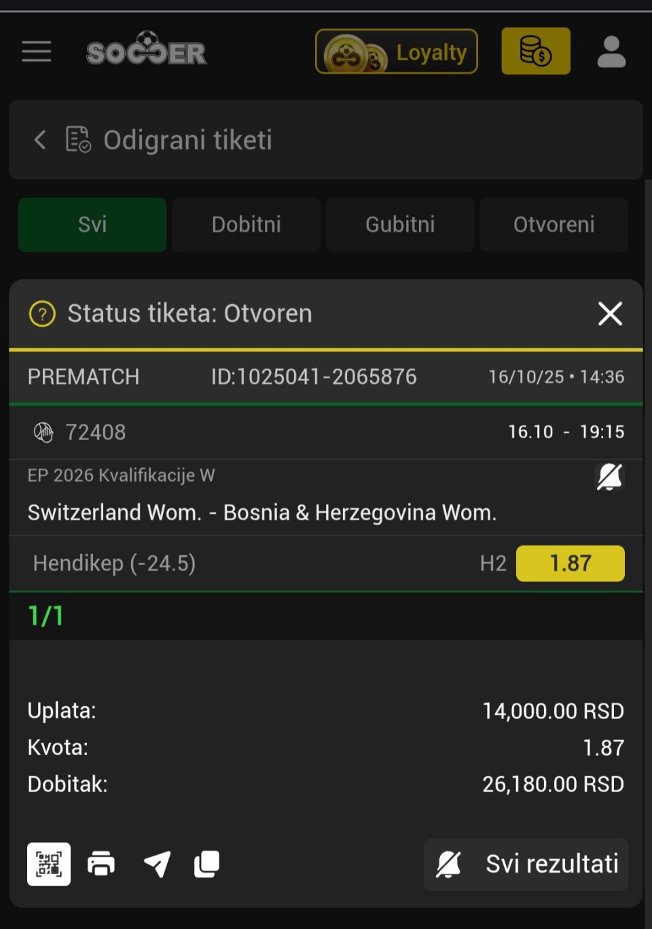Select the Svi tab
The height and width of the screenshot is (929, 652).
(92, 225)
